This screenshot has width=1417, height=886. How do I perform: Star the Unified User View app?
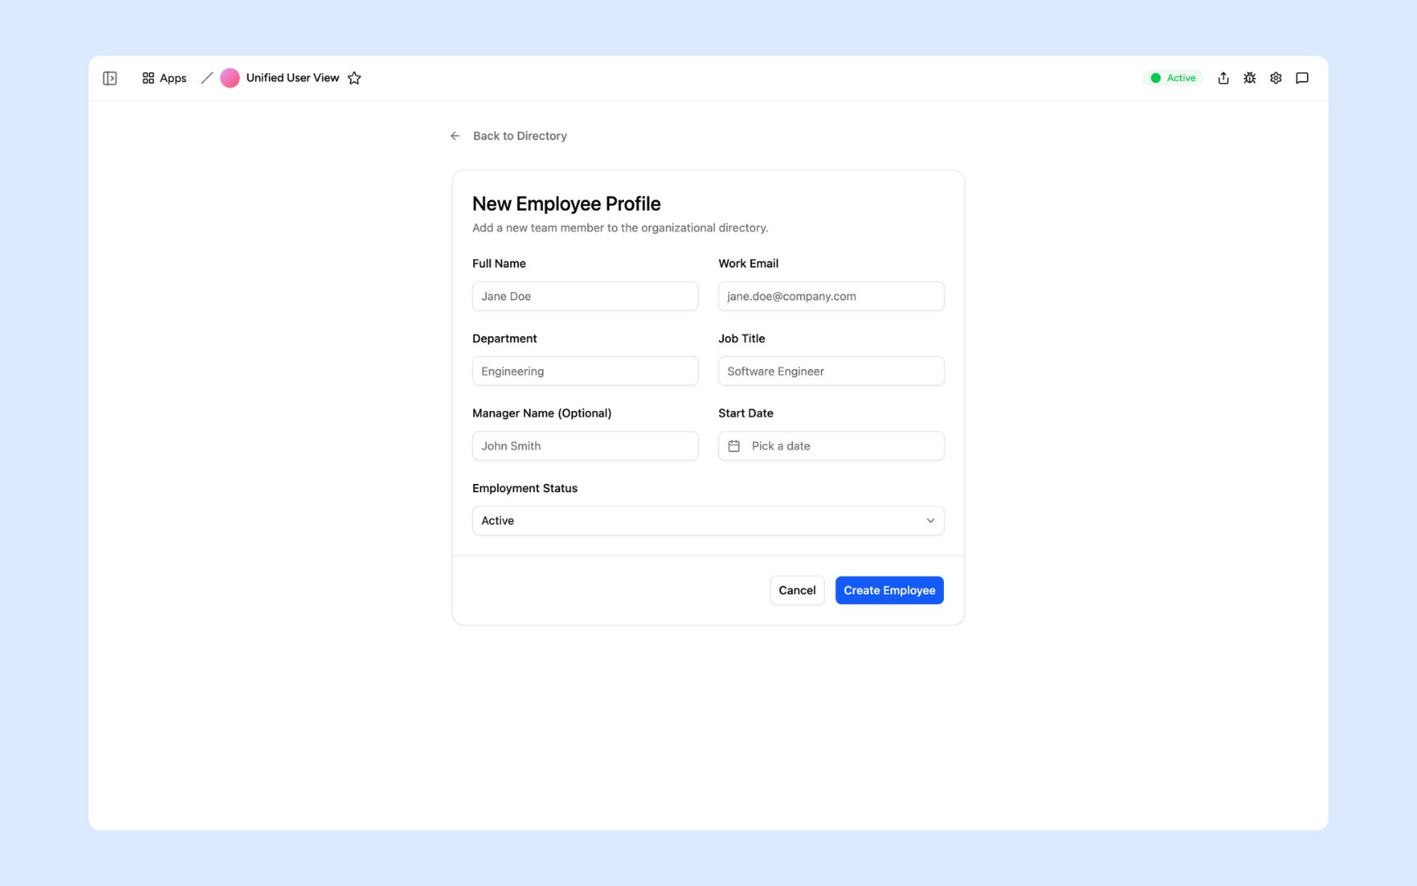click(354, 78)
